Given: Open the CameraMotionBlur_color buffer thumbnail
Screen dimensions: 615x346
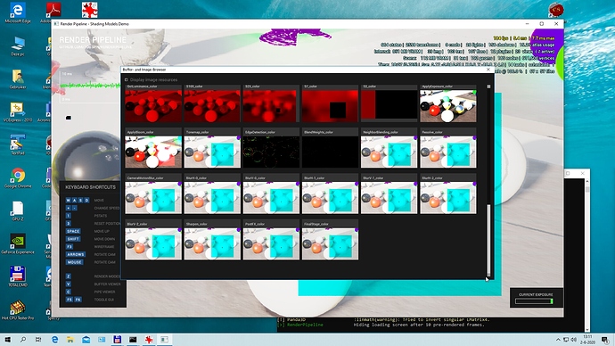Looking at the screenshot, I should point(153,198).
